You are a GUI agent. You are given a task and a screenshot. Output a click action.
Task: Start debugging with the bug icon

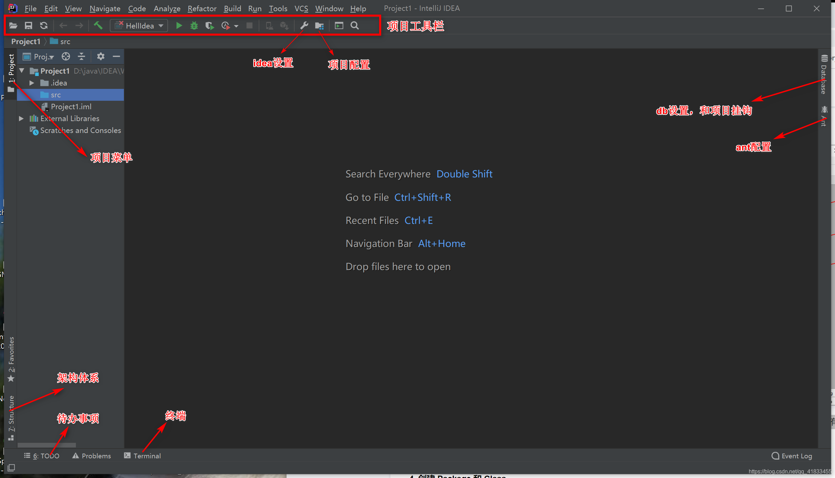(x=194, y=26)
